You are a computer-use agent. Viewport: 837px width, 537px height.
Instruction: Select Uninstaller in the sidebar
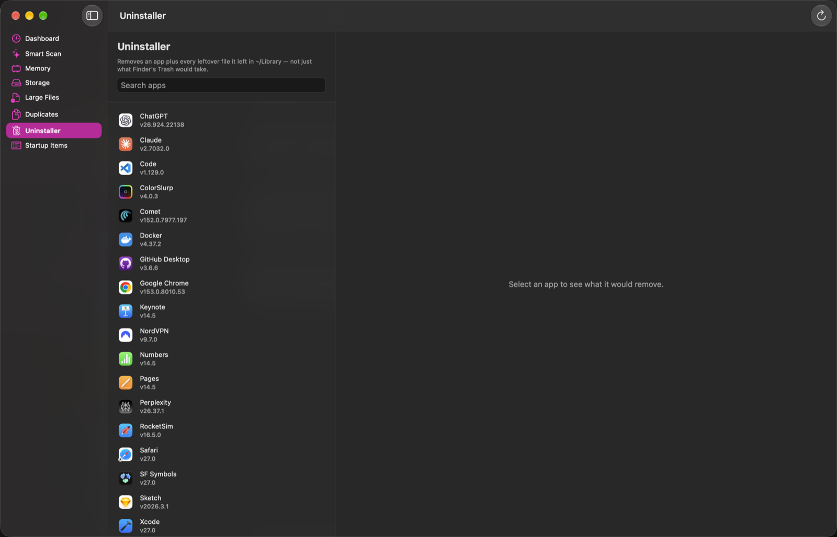click(x=54, y=131)
